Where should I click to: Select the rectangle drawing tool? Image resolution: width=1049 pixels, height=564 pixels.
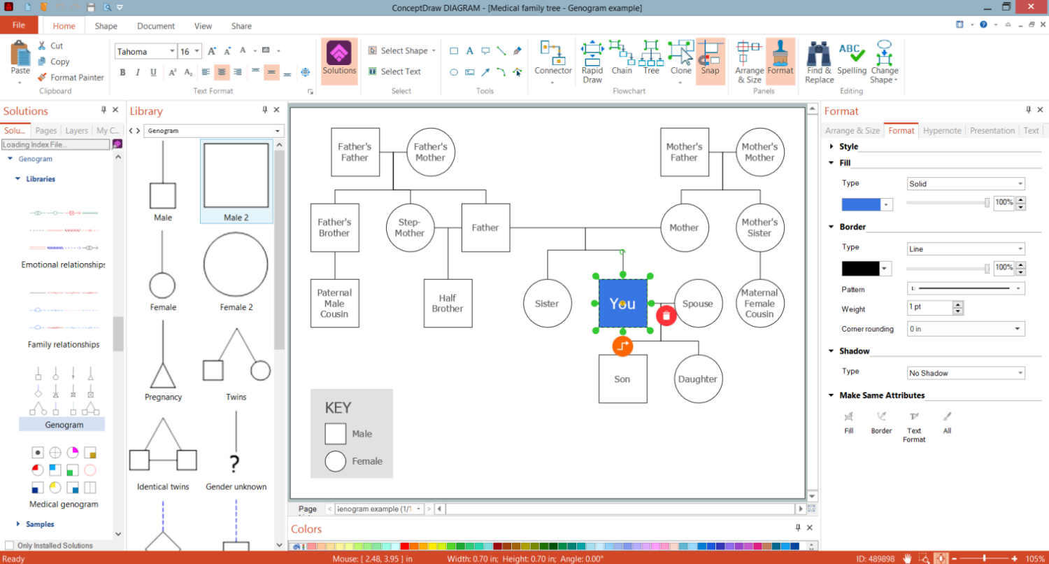(x=454, y=51)
